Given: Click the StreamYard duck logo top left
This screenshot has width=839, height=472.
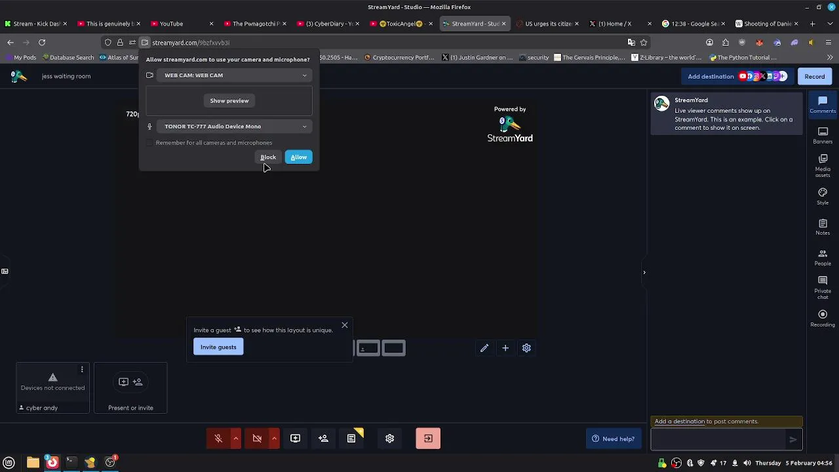Looking at the screenshot, I should [x=18, y=76].
